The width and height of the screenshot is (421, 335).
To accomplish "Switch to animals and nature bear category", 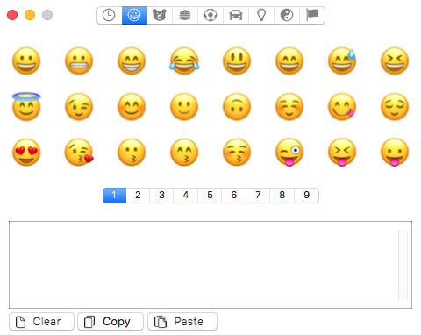I will click(x=160, y=15).
